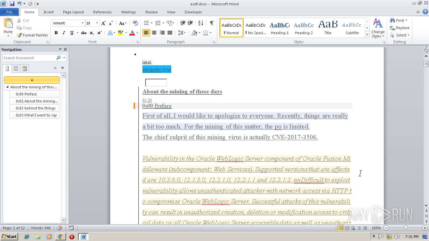This screenshot has width=429, height=241.
Task: Click the Copy button
Action: (24, 28)
